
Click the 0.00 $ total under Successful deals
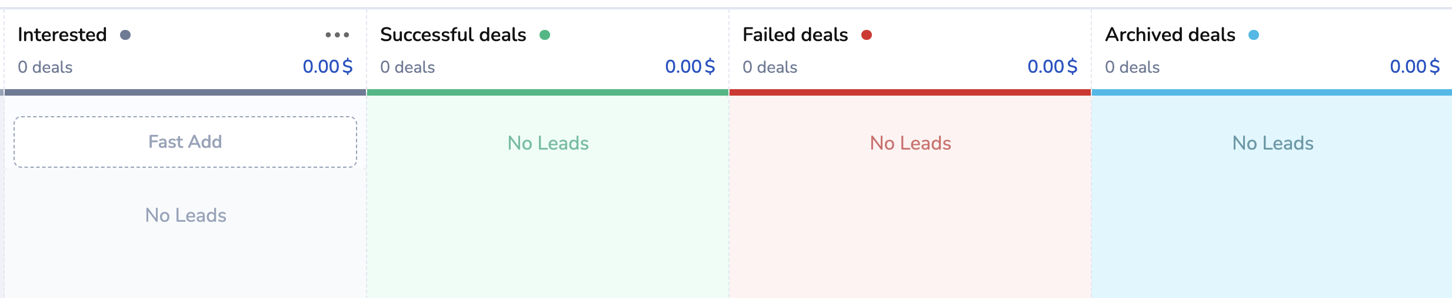coord(690,67)
